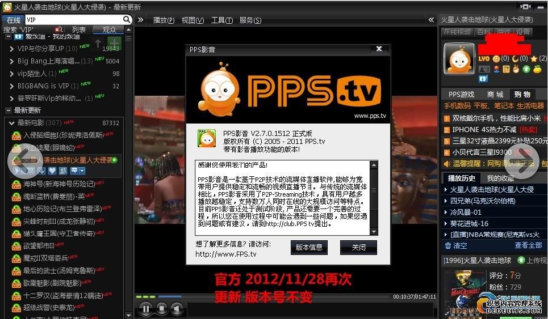Open the 商城 tab in right panel
Viewport: 548px width, 319px height.
click(495, 95)
